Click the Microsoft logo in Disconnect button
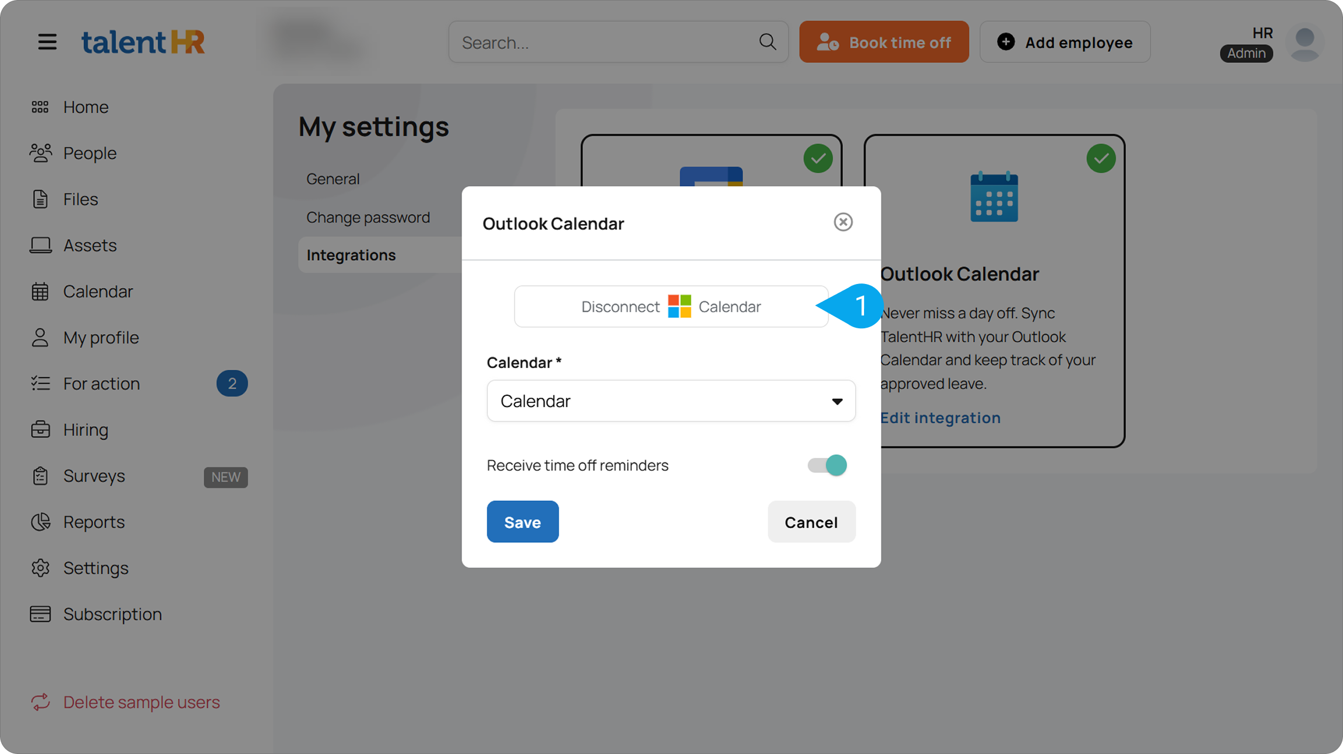This screenshot has width=1343, height=754. click(x=679, y=306)
